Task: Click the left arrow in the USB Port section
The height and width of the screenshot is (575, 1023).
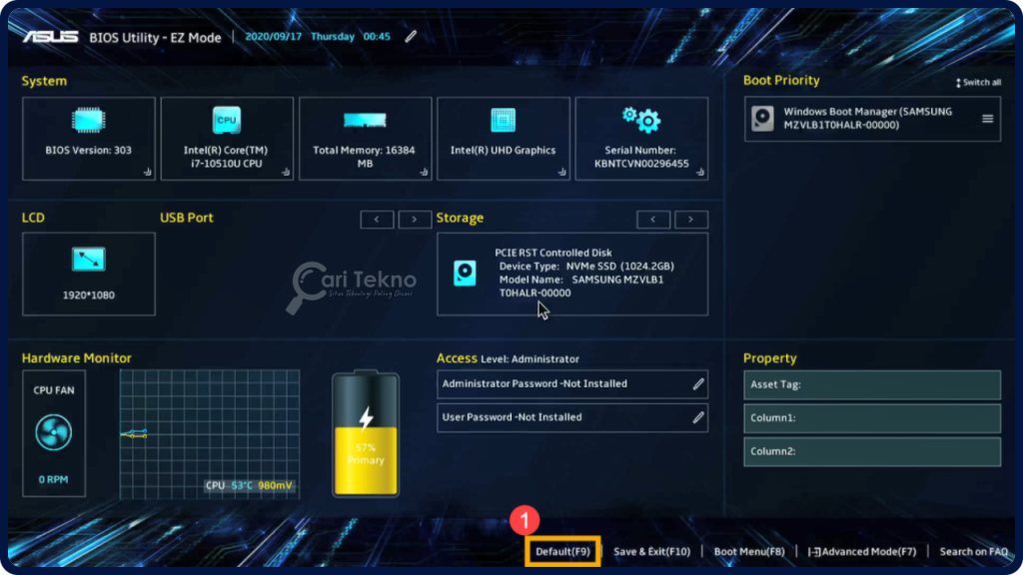Action: coord(378,219)
